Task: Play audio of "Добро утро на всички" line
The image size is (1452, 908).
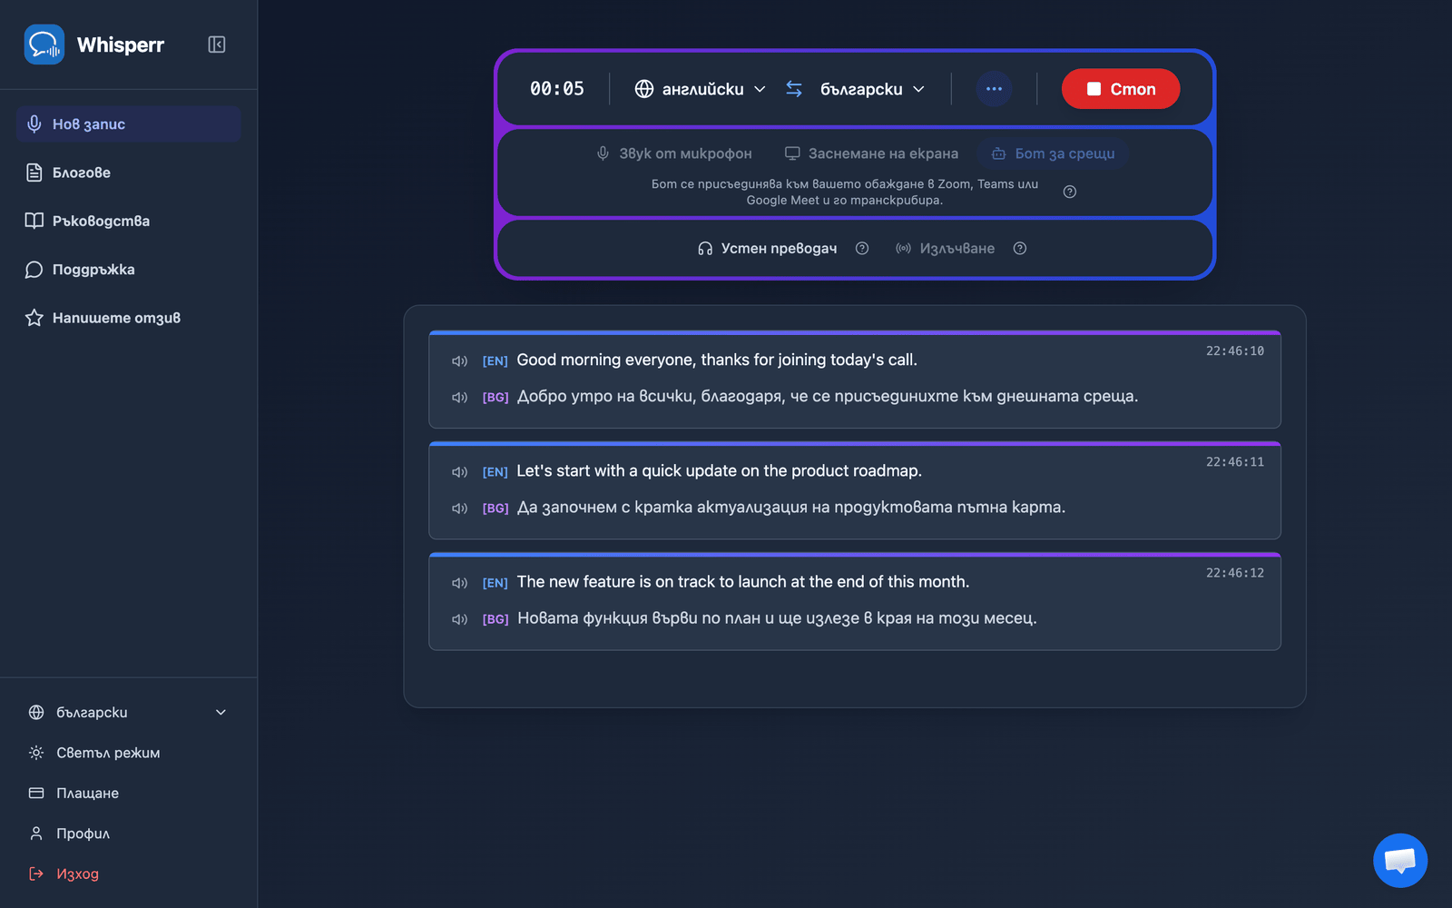Action: [x=460, y=398]
